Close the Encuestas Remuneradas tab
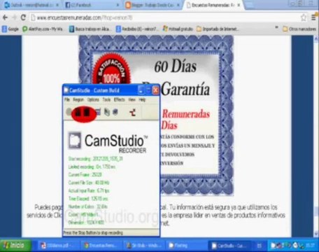 coord(239,5)
